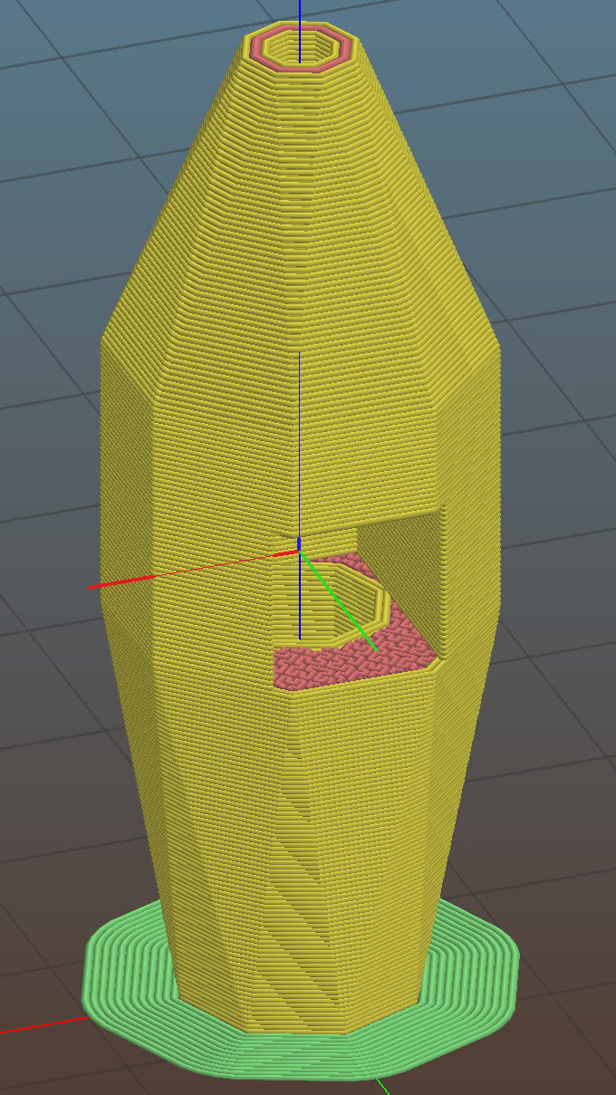Click the thin dark vertical line on the upper body
The image size is (616, 1095).
pyautogui.click(x=299, y=435)
